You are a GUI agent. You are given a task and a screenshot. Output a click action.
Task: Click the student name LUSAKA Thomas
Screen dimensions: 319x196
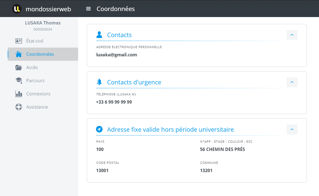click(x=43, y=23)
